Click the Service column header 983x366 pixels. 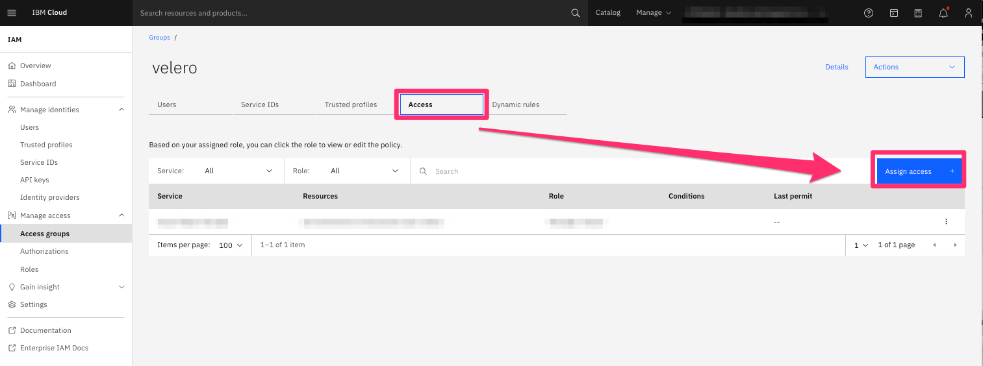pyautogui.click(x=170, y=196)
